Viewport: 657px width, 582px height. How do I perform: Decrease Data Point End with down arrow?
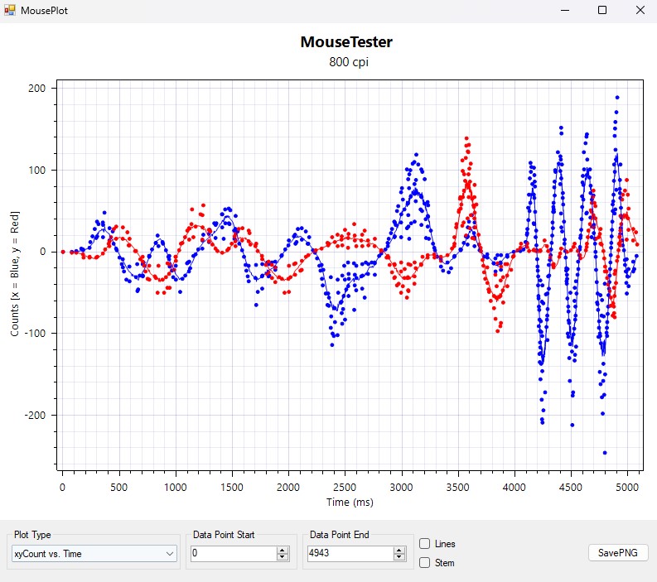pyautogui.click(x=399, y=557)
